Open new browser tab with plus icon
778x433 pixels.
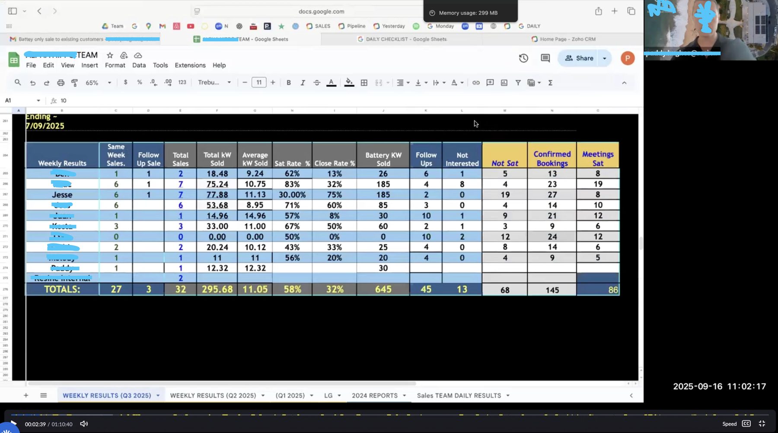pos(614,11)
